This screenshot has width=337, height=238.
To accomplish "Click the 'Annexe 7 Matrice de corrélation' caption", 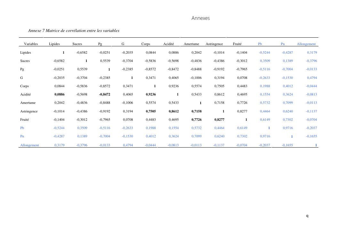I will pyautogui.click(x=74, y=31).
